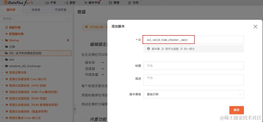Click the 标题 input field
This screenshot has width=263, height=122.
(x=193, y=66)
